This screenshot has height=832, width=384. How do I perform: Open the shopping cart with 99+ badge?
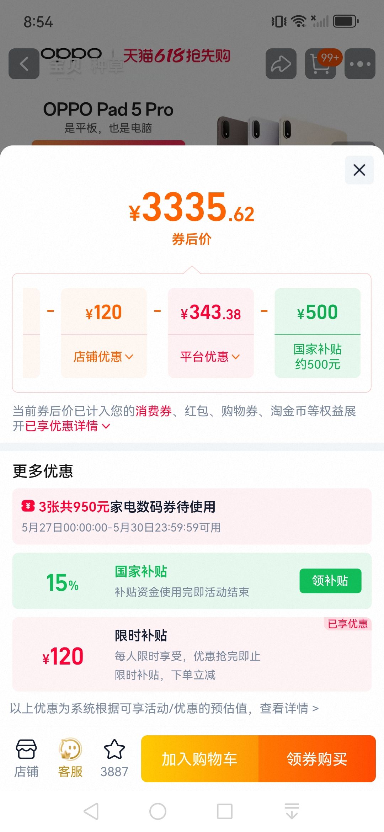321,64
